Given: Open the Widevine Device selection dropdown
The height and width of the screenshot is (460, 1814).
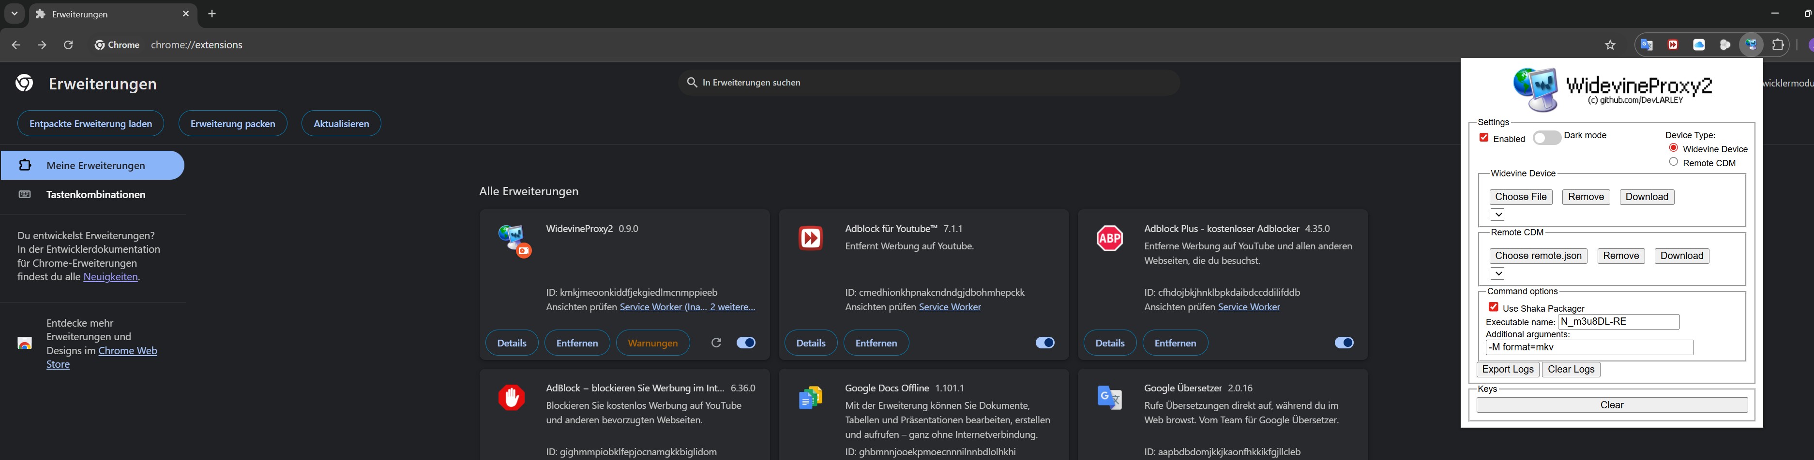Looking at the screenshot, I should coord(1498,215).
